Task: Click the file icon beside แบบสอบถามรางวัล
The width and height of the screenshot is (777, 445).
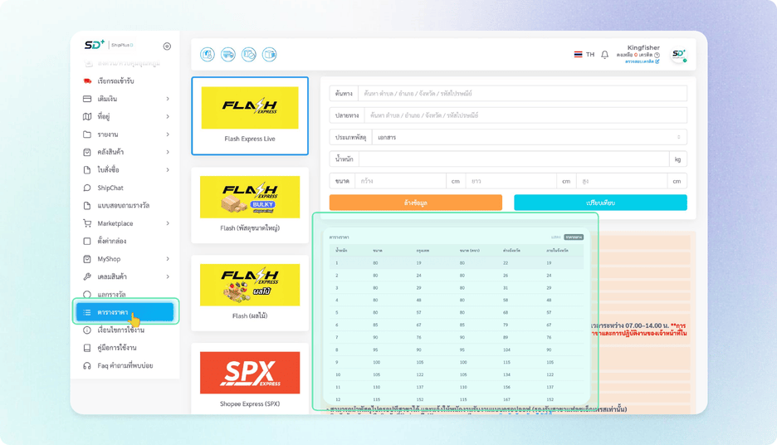Action: tap(87, 205)
